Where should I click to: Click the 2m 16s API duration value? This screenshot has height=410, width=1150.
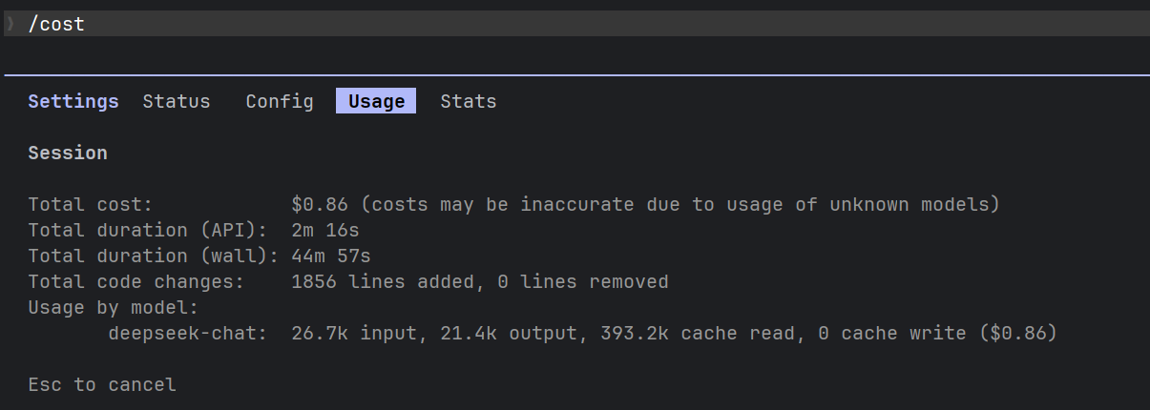click(325, 230)
